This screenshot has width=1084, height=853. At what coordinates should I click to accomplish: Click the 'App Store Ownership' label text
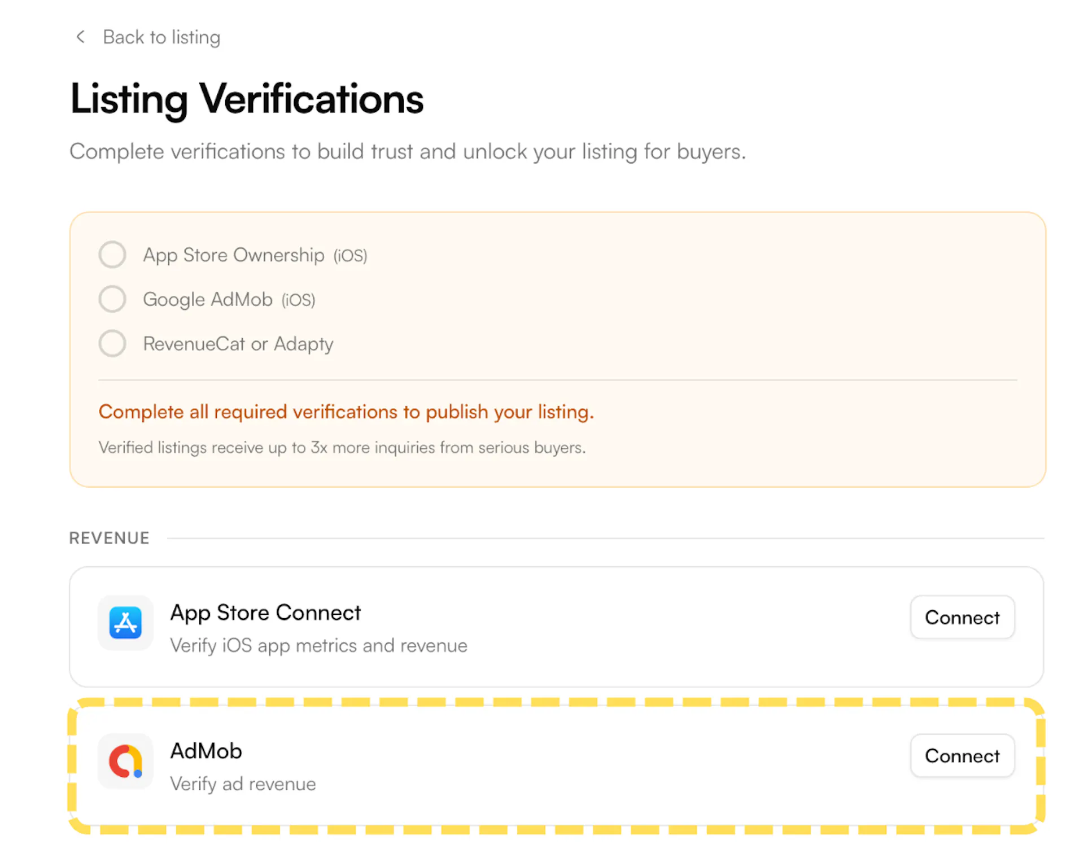(x=233, y=255)
